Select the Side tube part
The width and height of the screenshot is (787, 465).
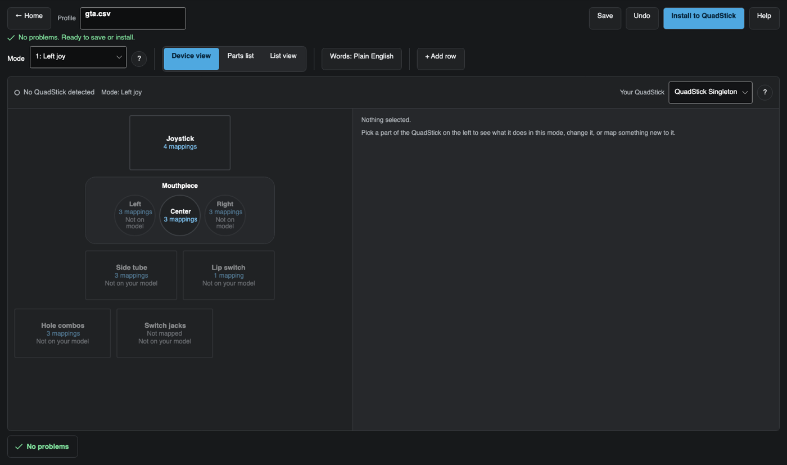point(132,276)
